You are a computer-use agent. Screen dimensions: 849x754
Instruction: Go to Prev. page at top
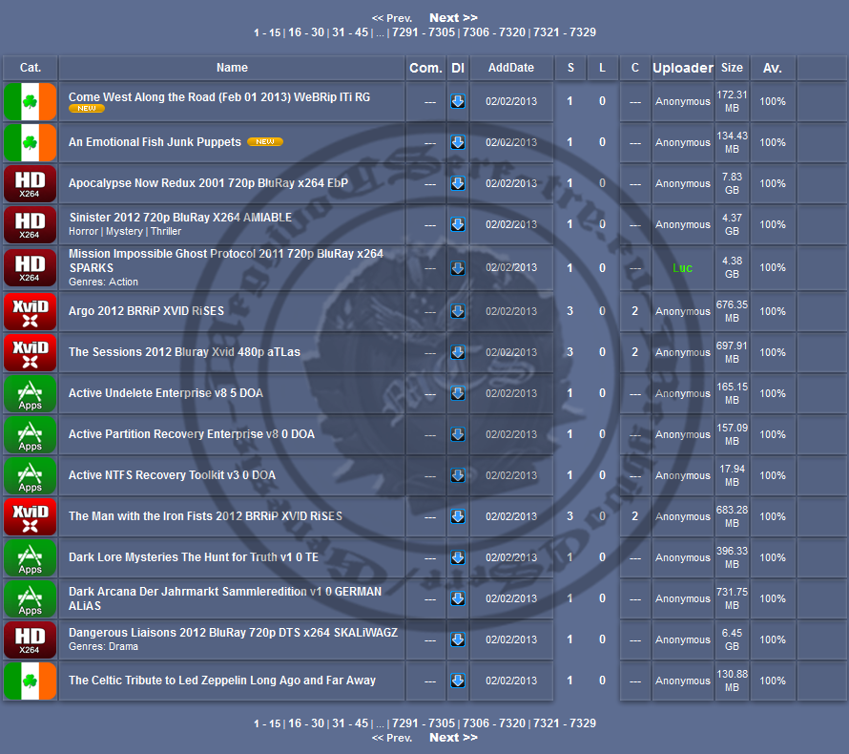(391, 18)
